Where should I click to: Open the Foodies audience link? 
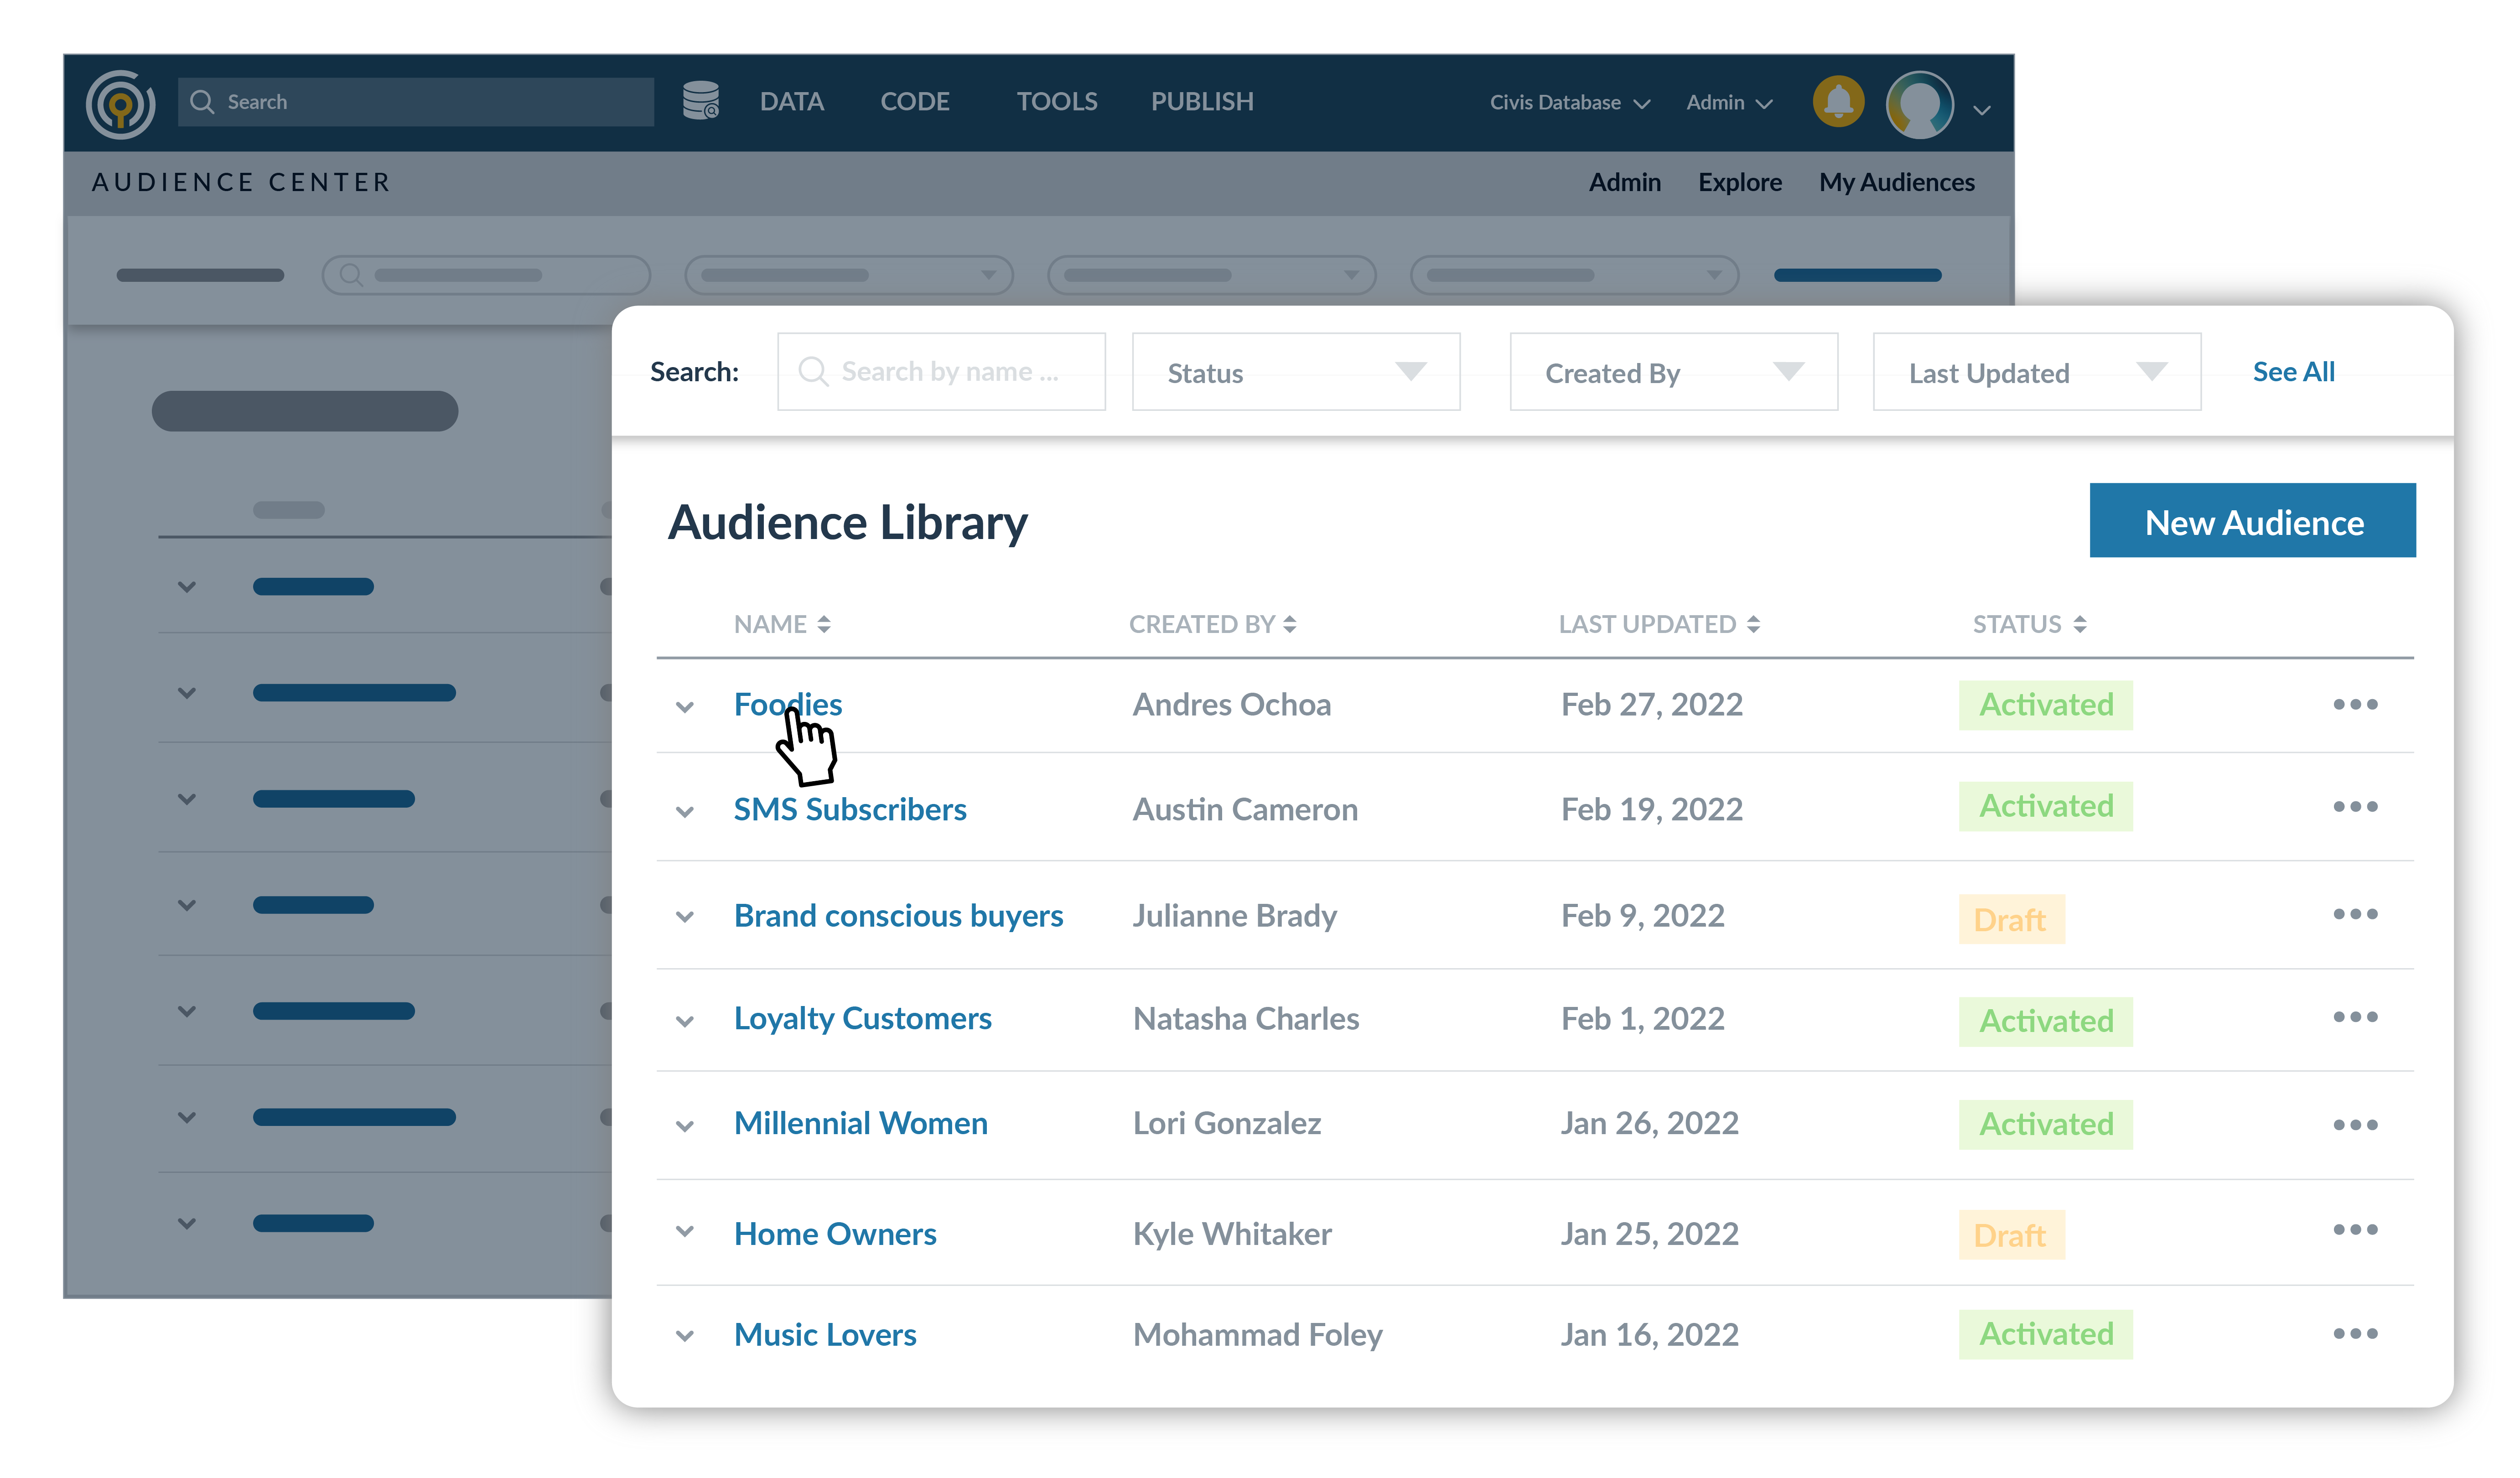[788, 704]
